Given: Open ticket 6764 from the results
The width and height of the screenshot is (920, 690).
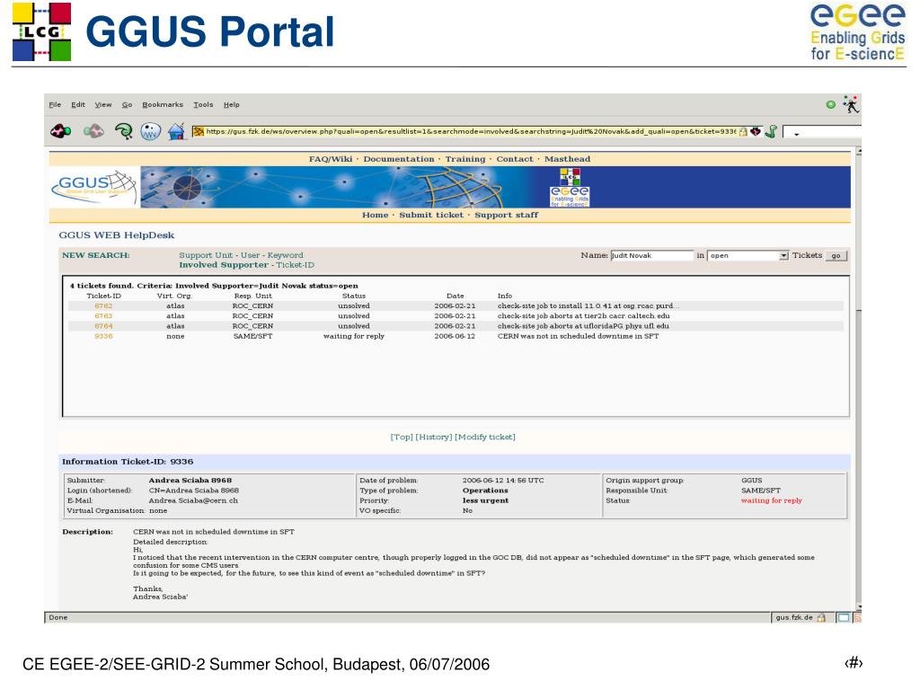Looking at the screenshot, I should [103, 325].
